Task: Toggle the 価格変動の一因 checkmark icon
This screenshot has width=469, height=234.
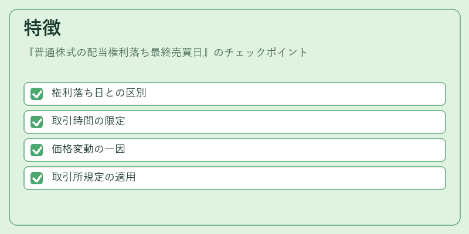Action: pyautogui.click(x=36, y=150)
